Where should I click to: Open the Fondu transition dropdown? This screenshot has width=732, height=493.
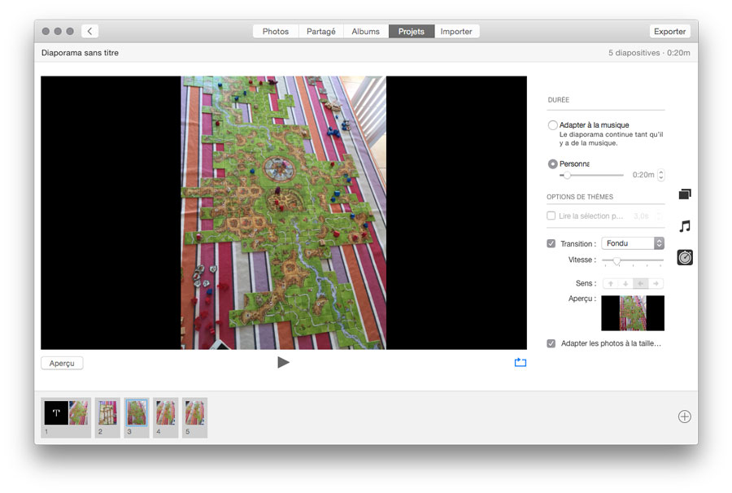[633, 243]
